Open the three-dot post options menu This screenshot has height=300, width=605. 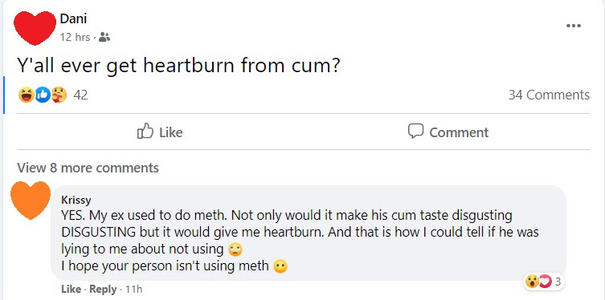coord(574,26)
